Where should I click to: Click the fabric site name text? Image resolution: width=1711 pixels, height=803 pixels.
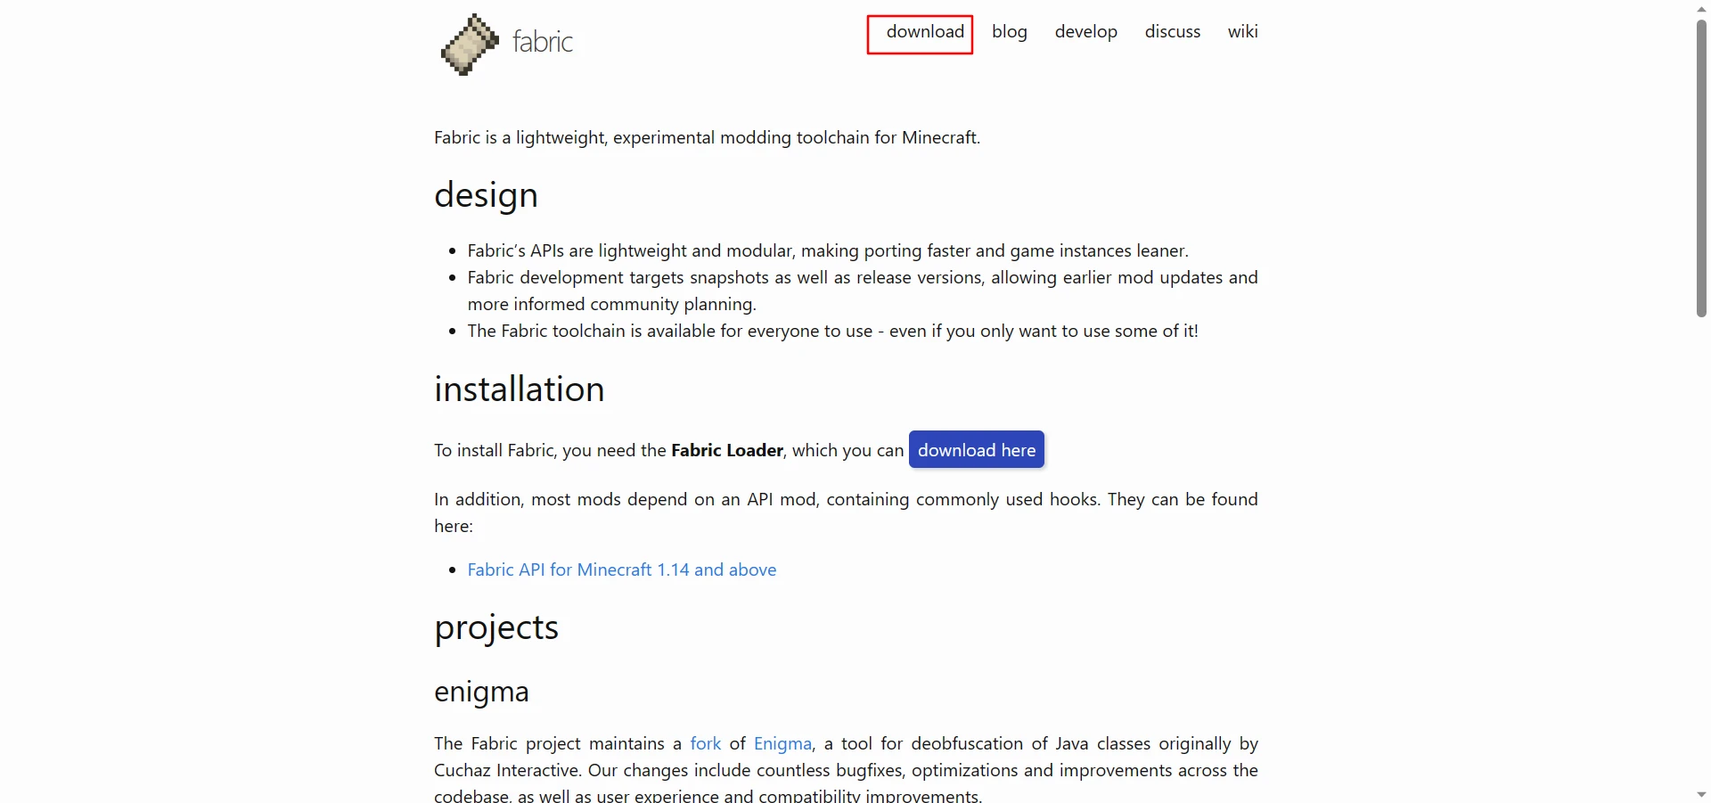coord(543,42)
